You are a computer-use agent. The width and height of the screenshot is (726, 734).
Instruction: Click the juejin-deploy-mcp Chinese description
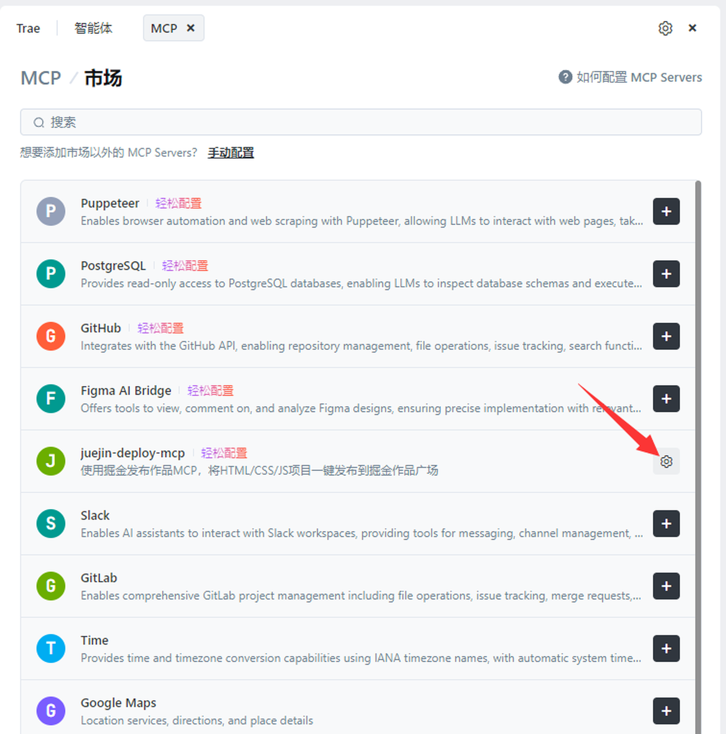[259, 471]
